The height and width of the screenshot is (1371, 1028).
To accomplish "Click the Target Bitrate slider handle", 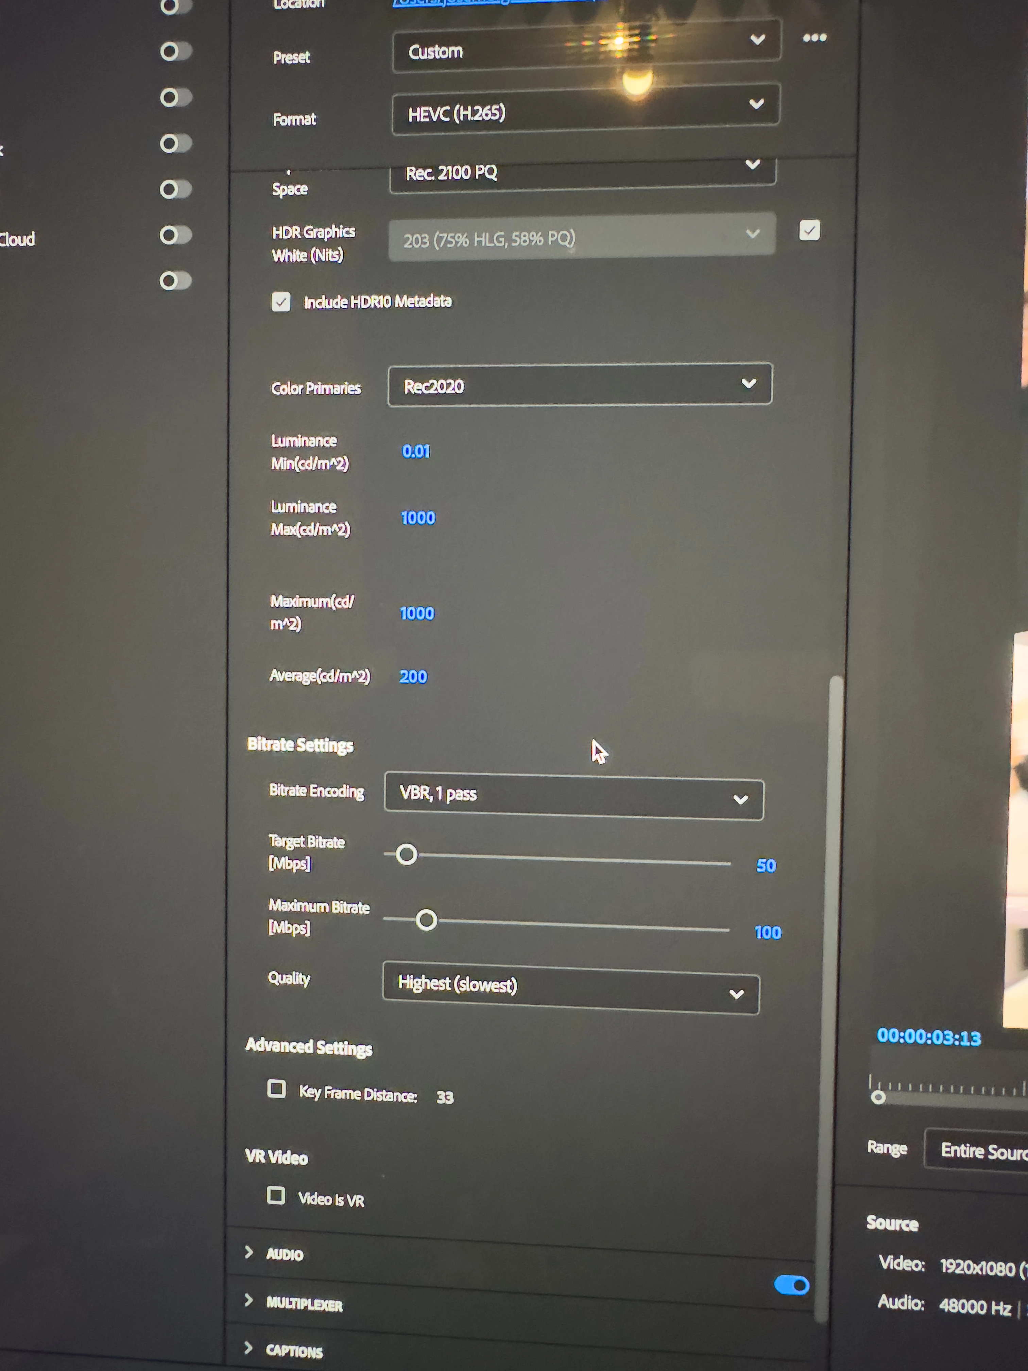I will 407,855.
